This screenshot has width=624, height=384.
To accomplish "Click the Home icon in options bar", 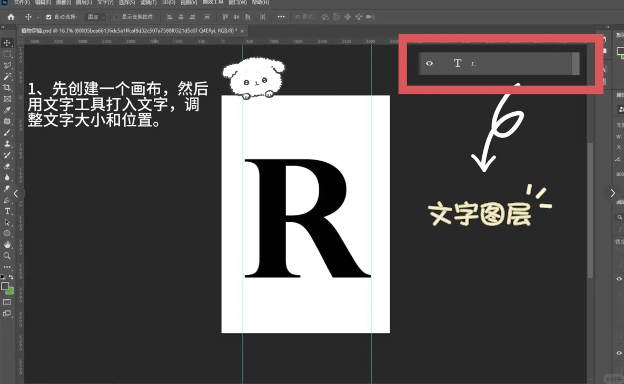I will 11,17.
